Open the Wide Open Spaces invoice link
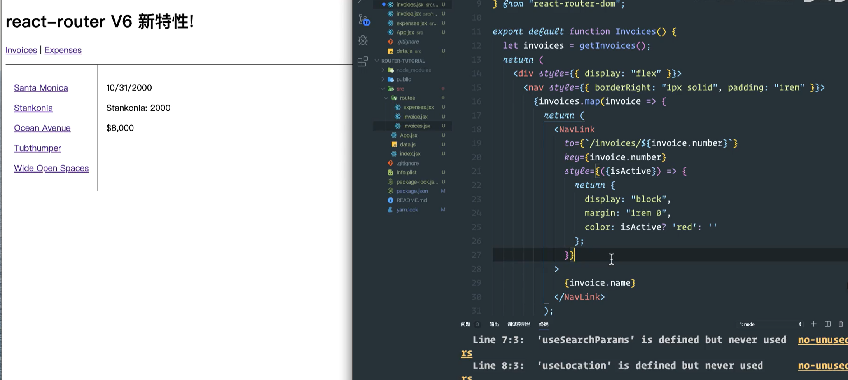This screenshot has width=848, height=380. coord(51,168)
